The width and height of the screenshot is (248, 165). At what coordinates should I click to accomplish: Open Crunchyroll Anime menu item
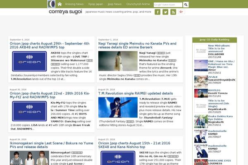pos(138,4)
